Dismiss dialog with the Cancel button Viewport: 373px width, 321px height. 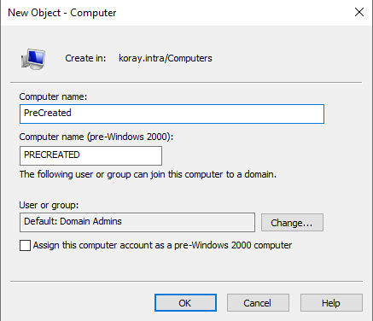pos(258,303)
